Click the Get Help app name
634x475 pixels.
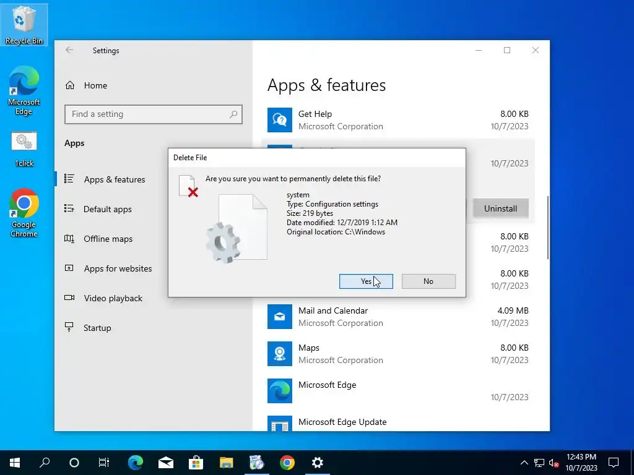tap(315, 114)
